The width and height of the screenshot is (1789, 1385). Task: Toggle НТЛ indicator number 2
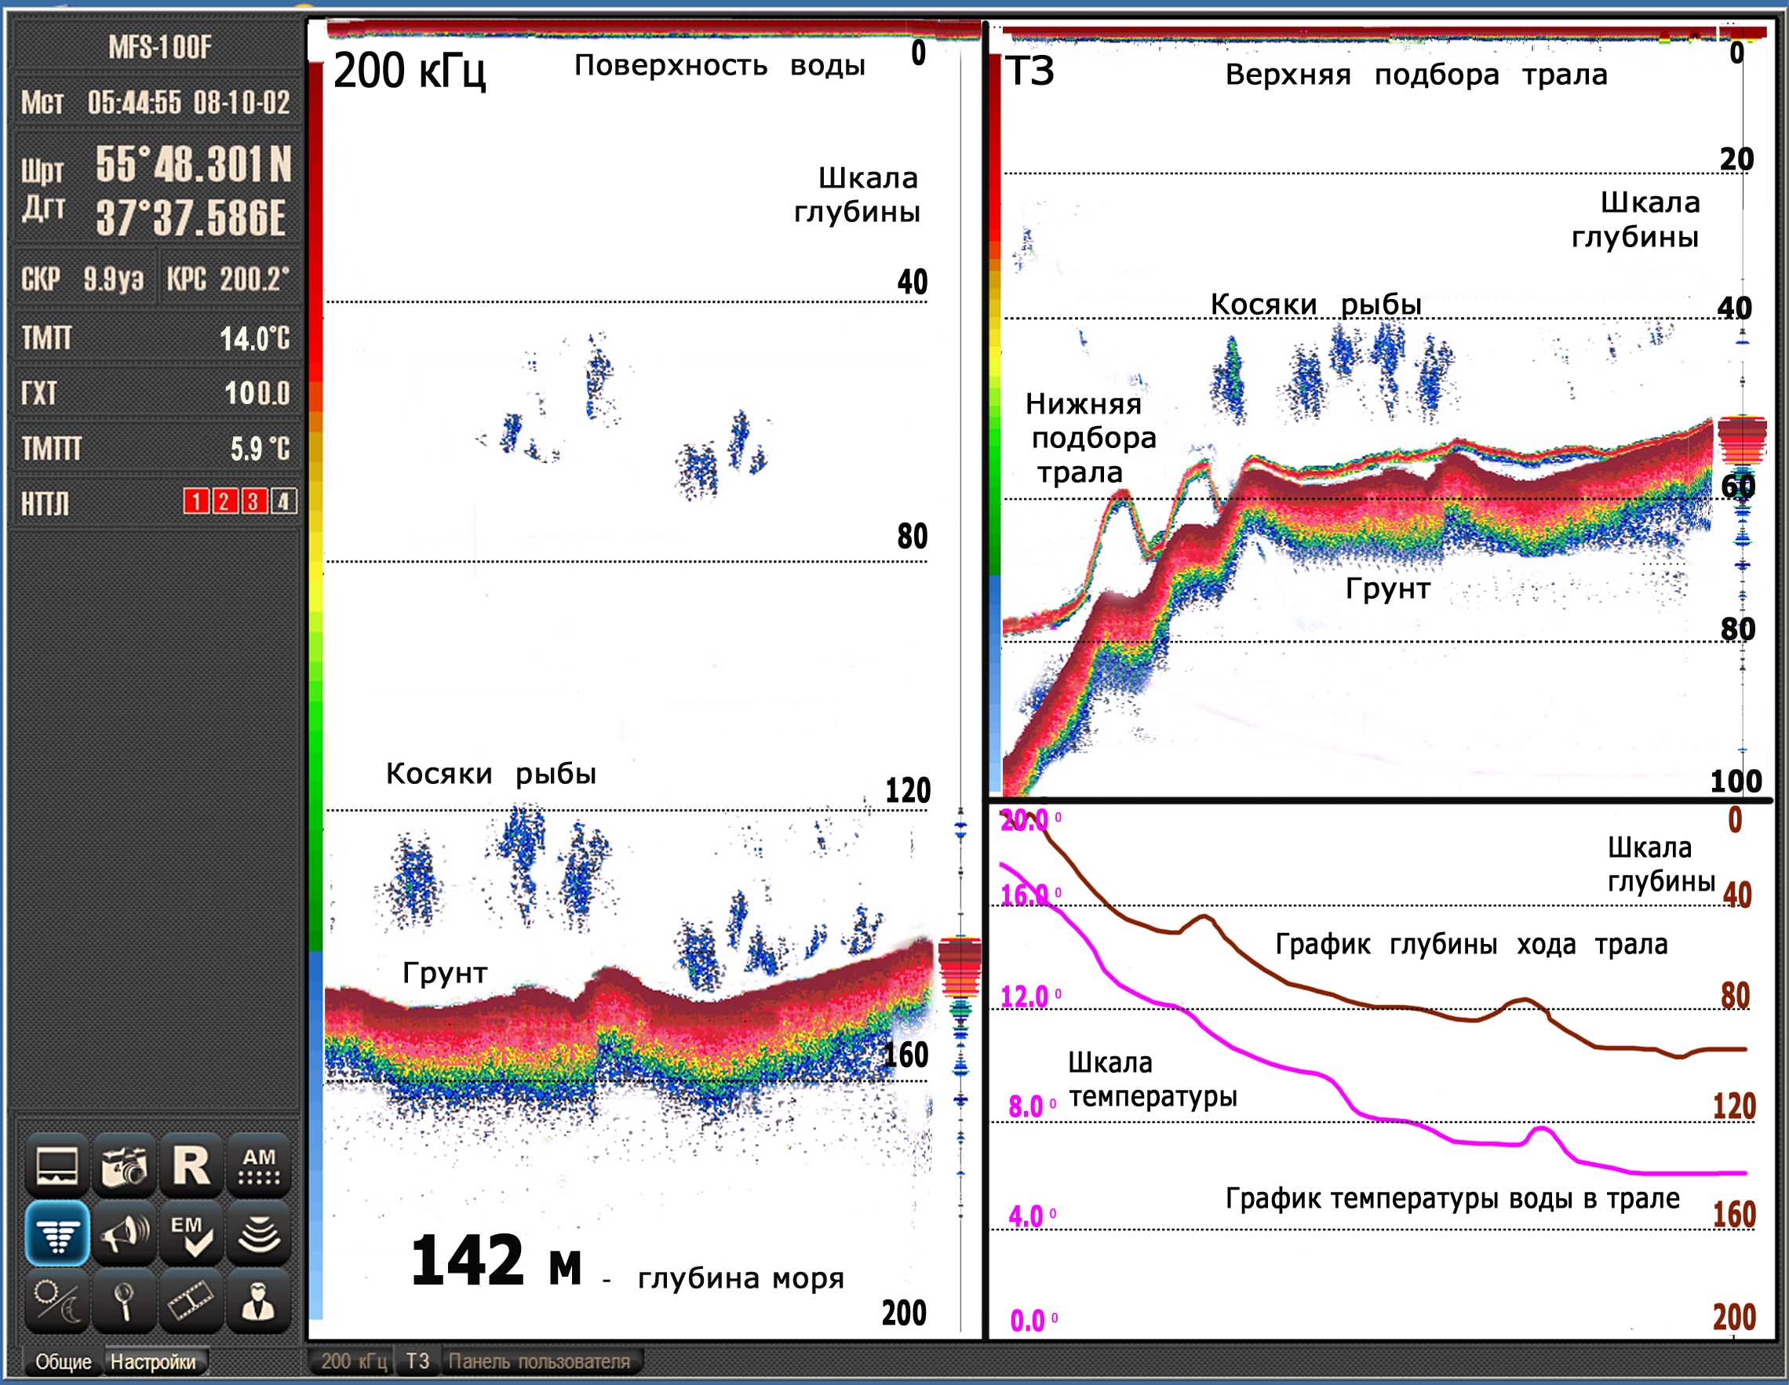(224, 501)
